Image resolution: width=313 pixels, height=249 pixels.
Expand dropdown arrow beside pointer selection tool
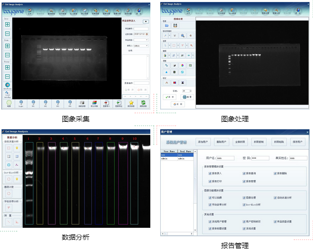(x=170, y=45)
